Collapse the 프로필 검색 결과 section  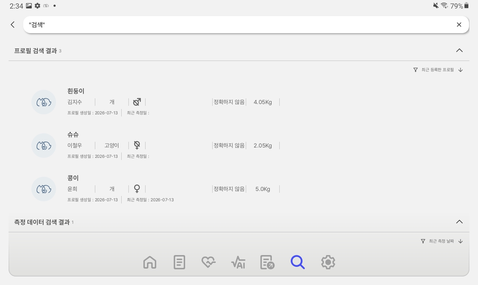tap(459, 50)
